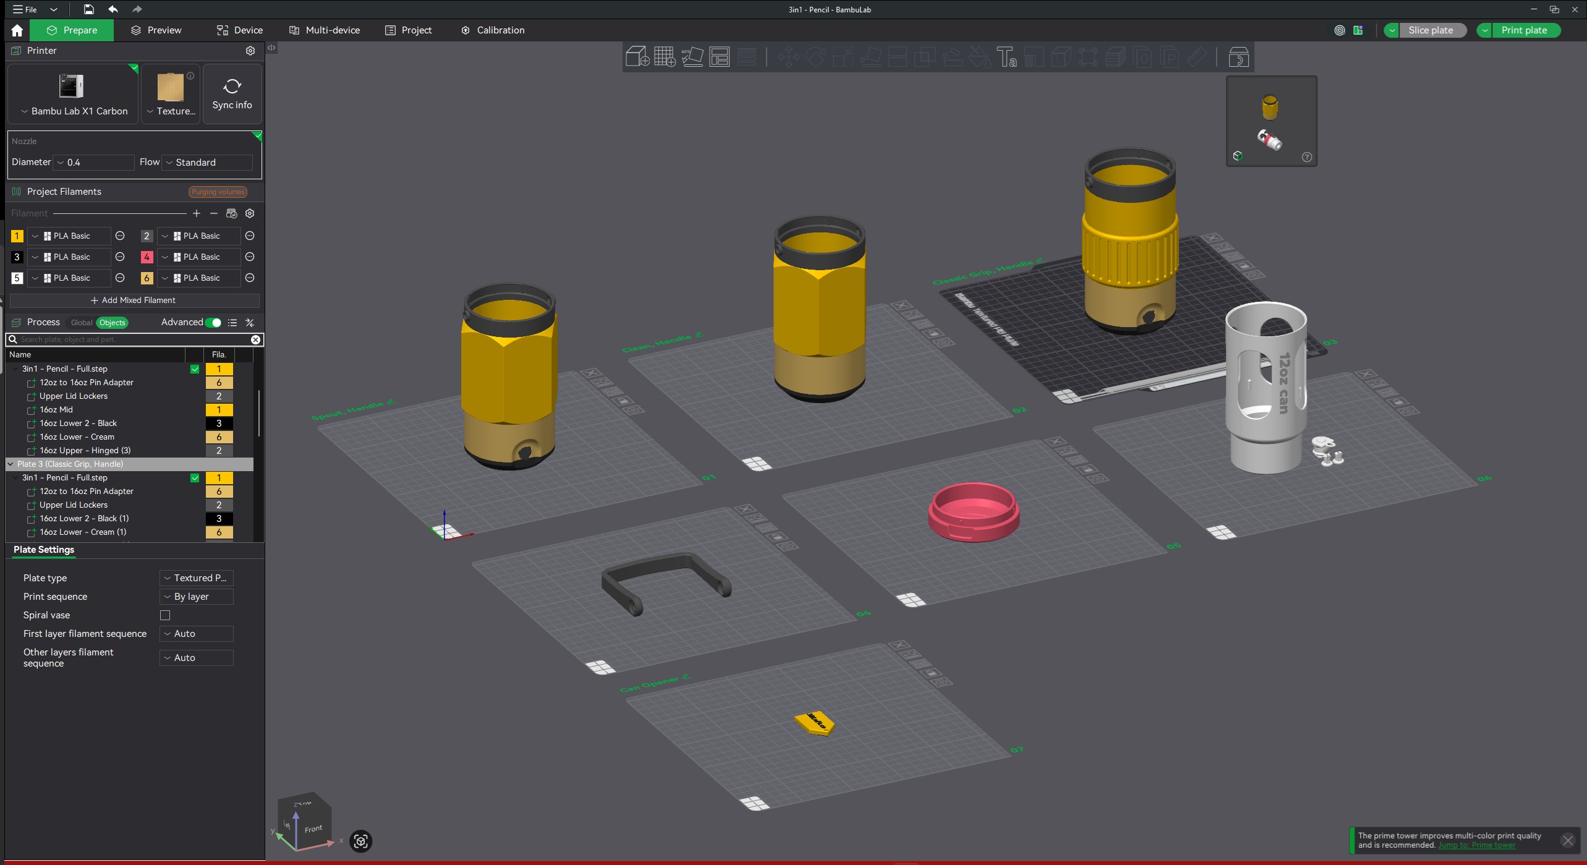Follow the Jump to: Prime tower link

(x=1476, y=845)
